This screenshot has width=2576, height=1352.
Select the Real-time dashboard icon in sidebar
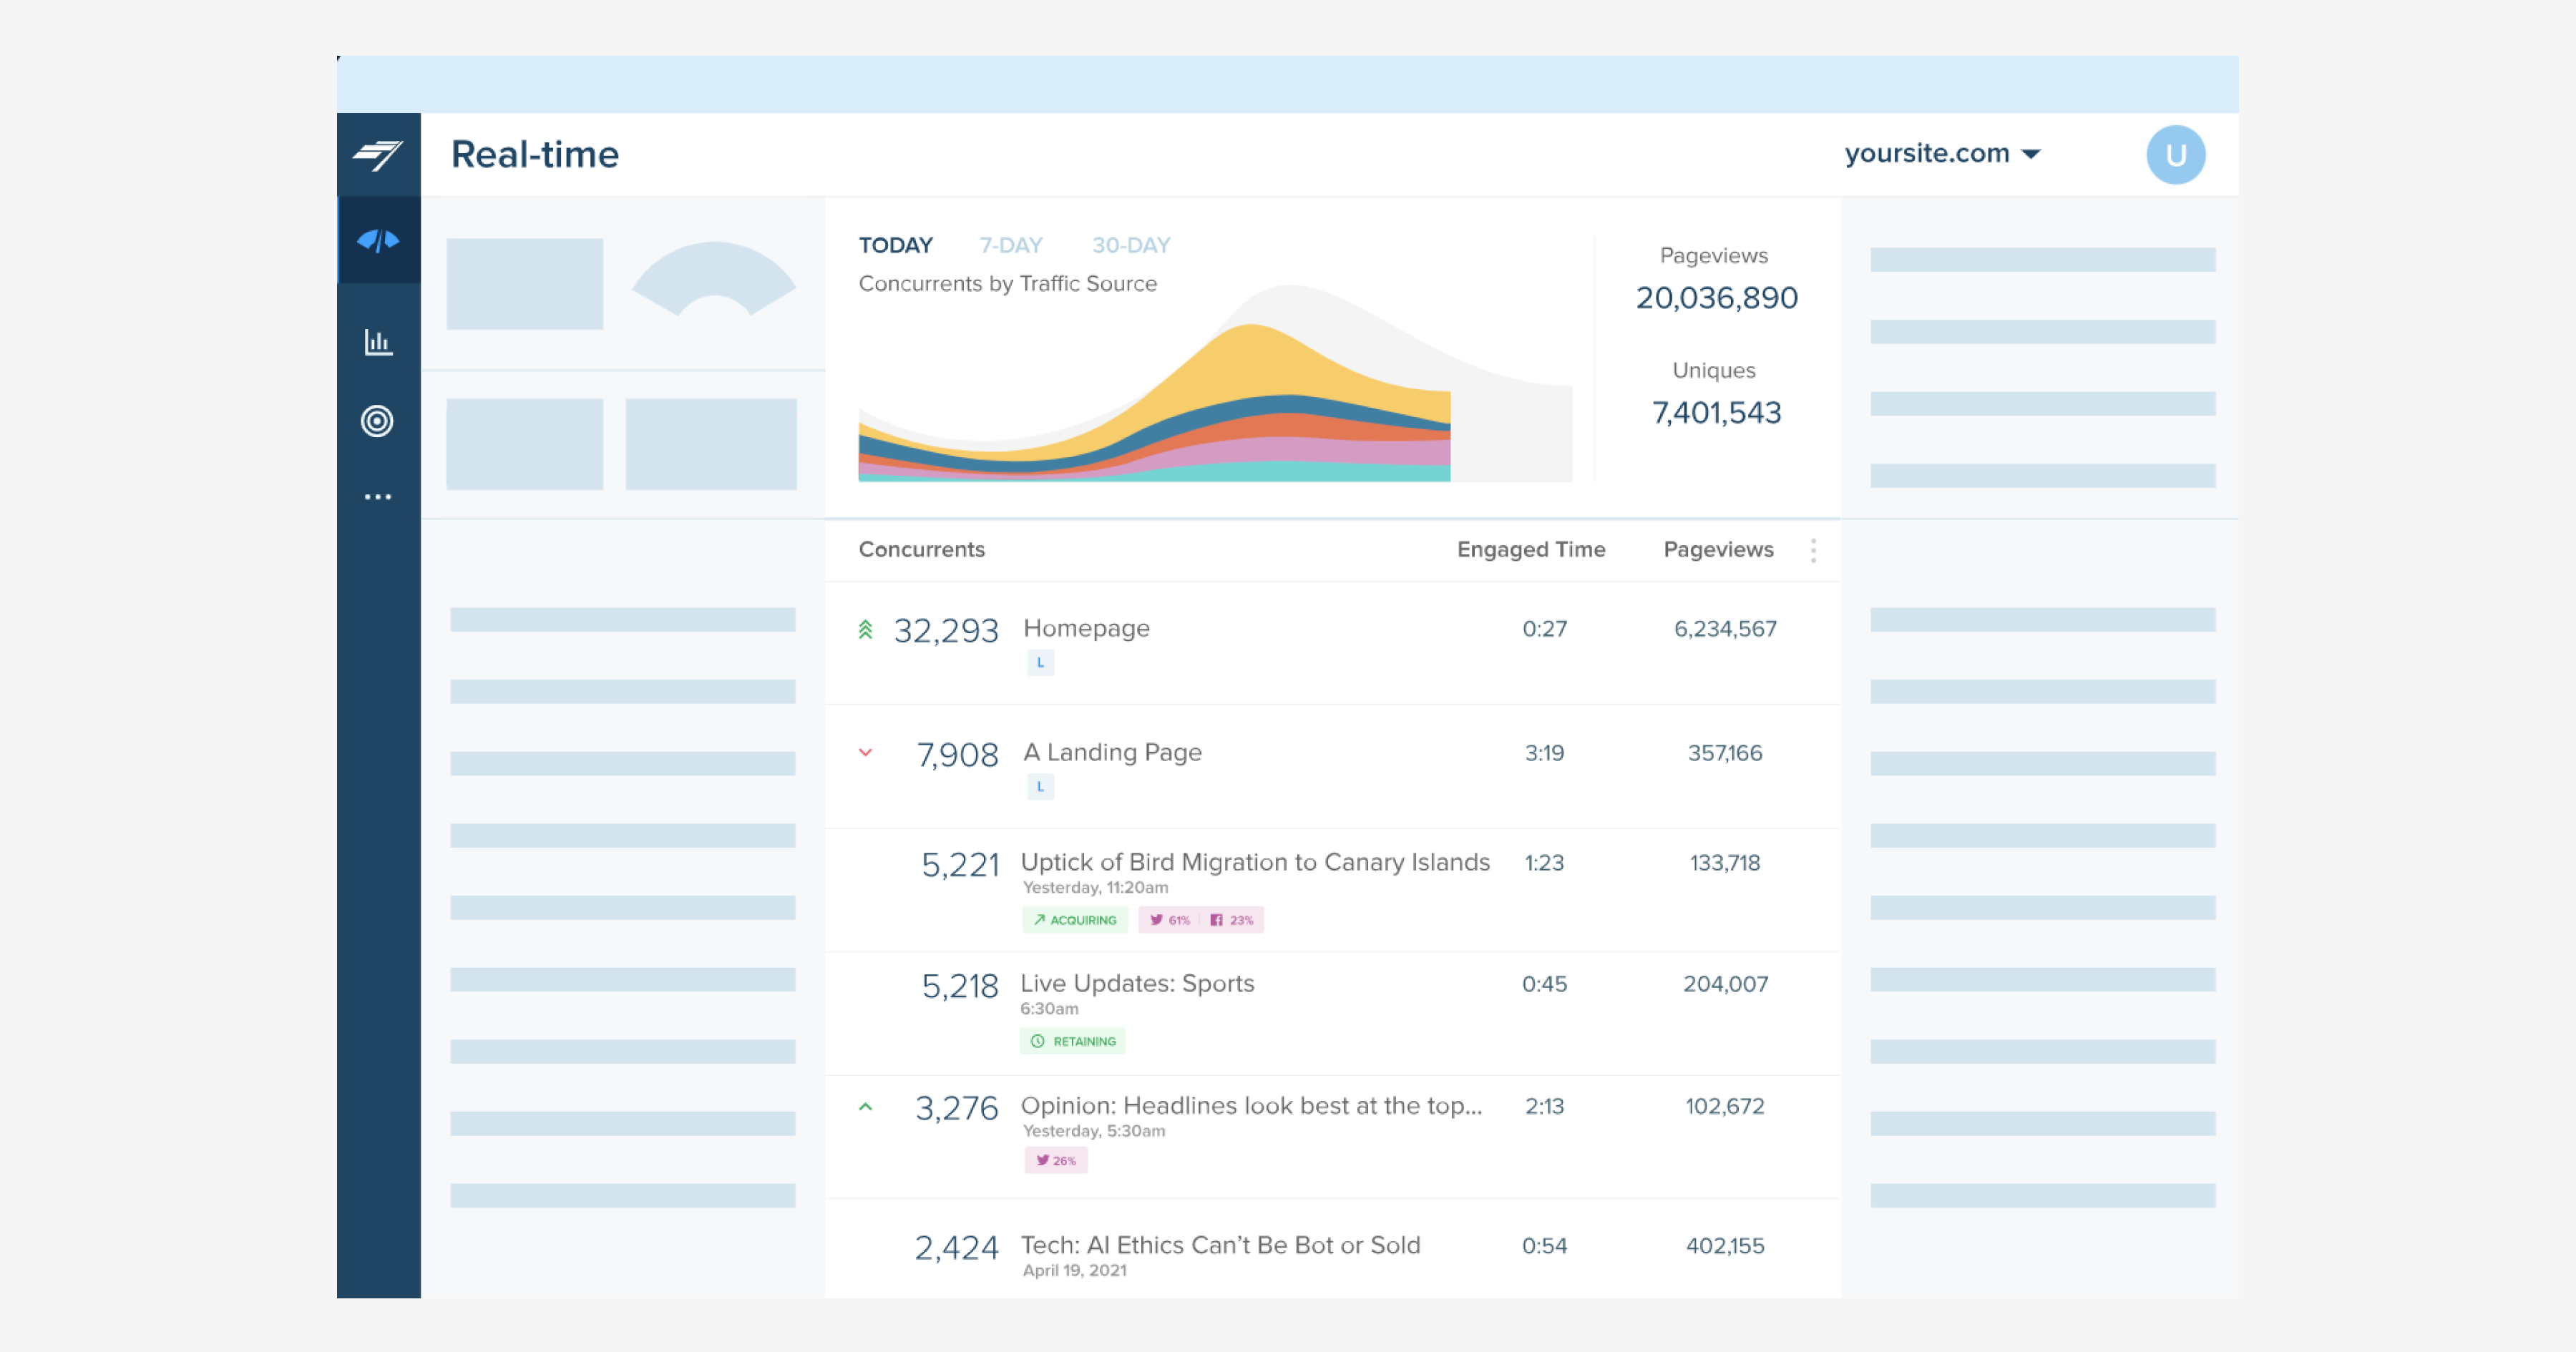pyautogui.click(x=378, y=239)
